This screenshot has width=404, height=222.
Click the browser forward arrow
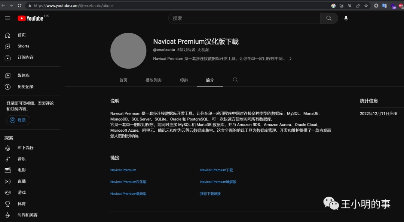tap(11, 5)
